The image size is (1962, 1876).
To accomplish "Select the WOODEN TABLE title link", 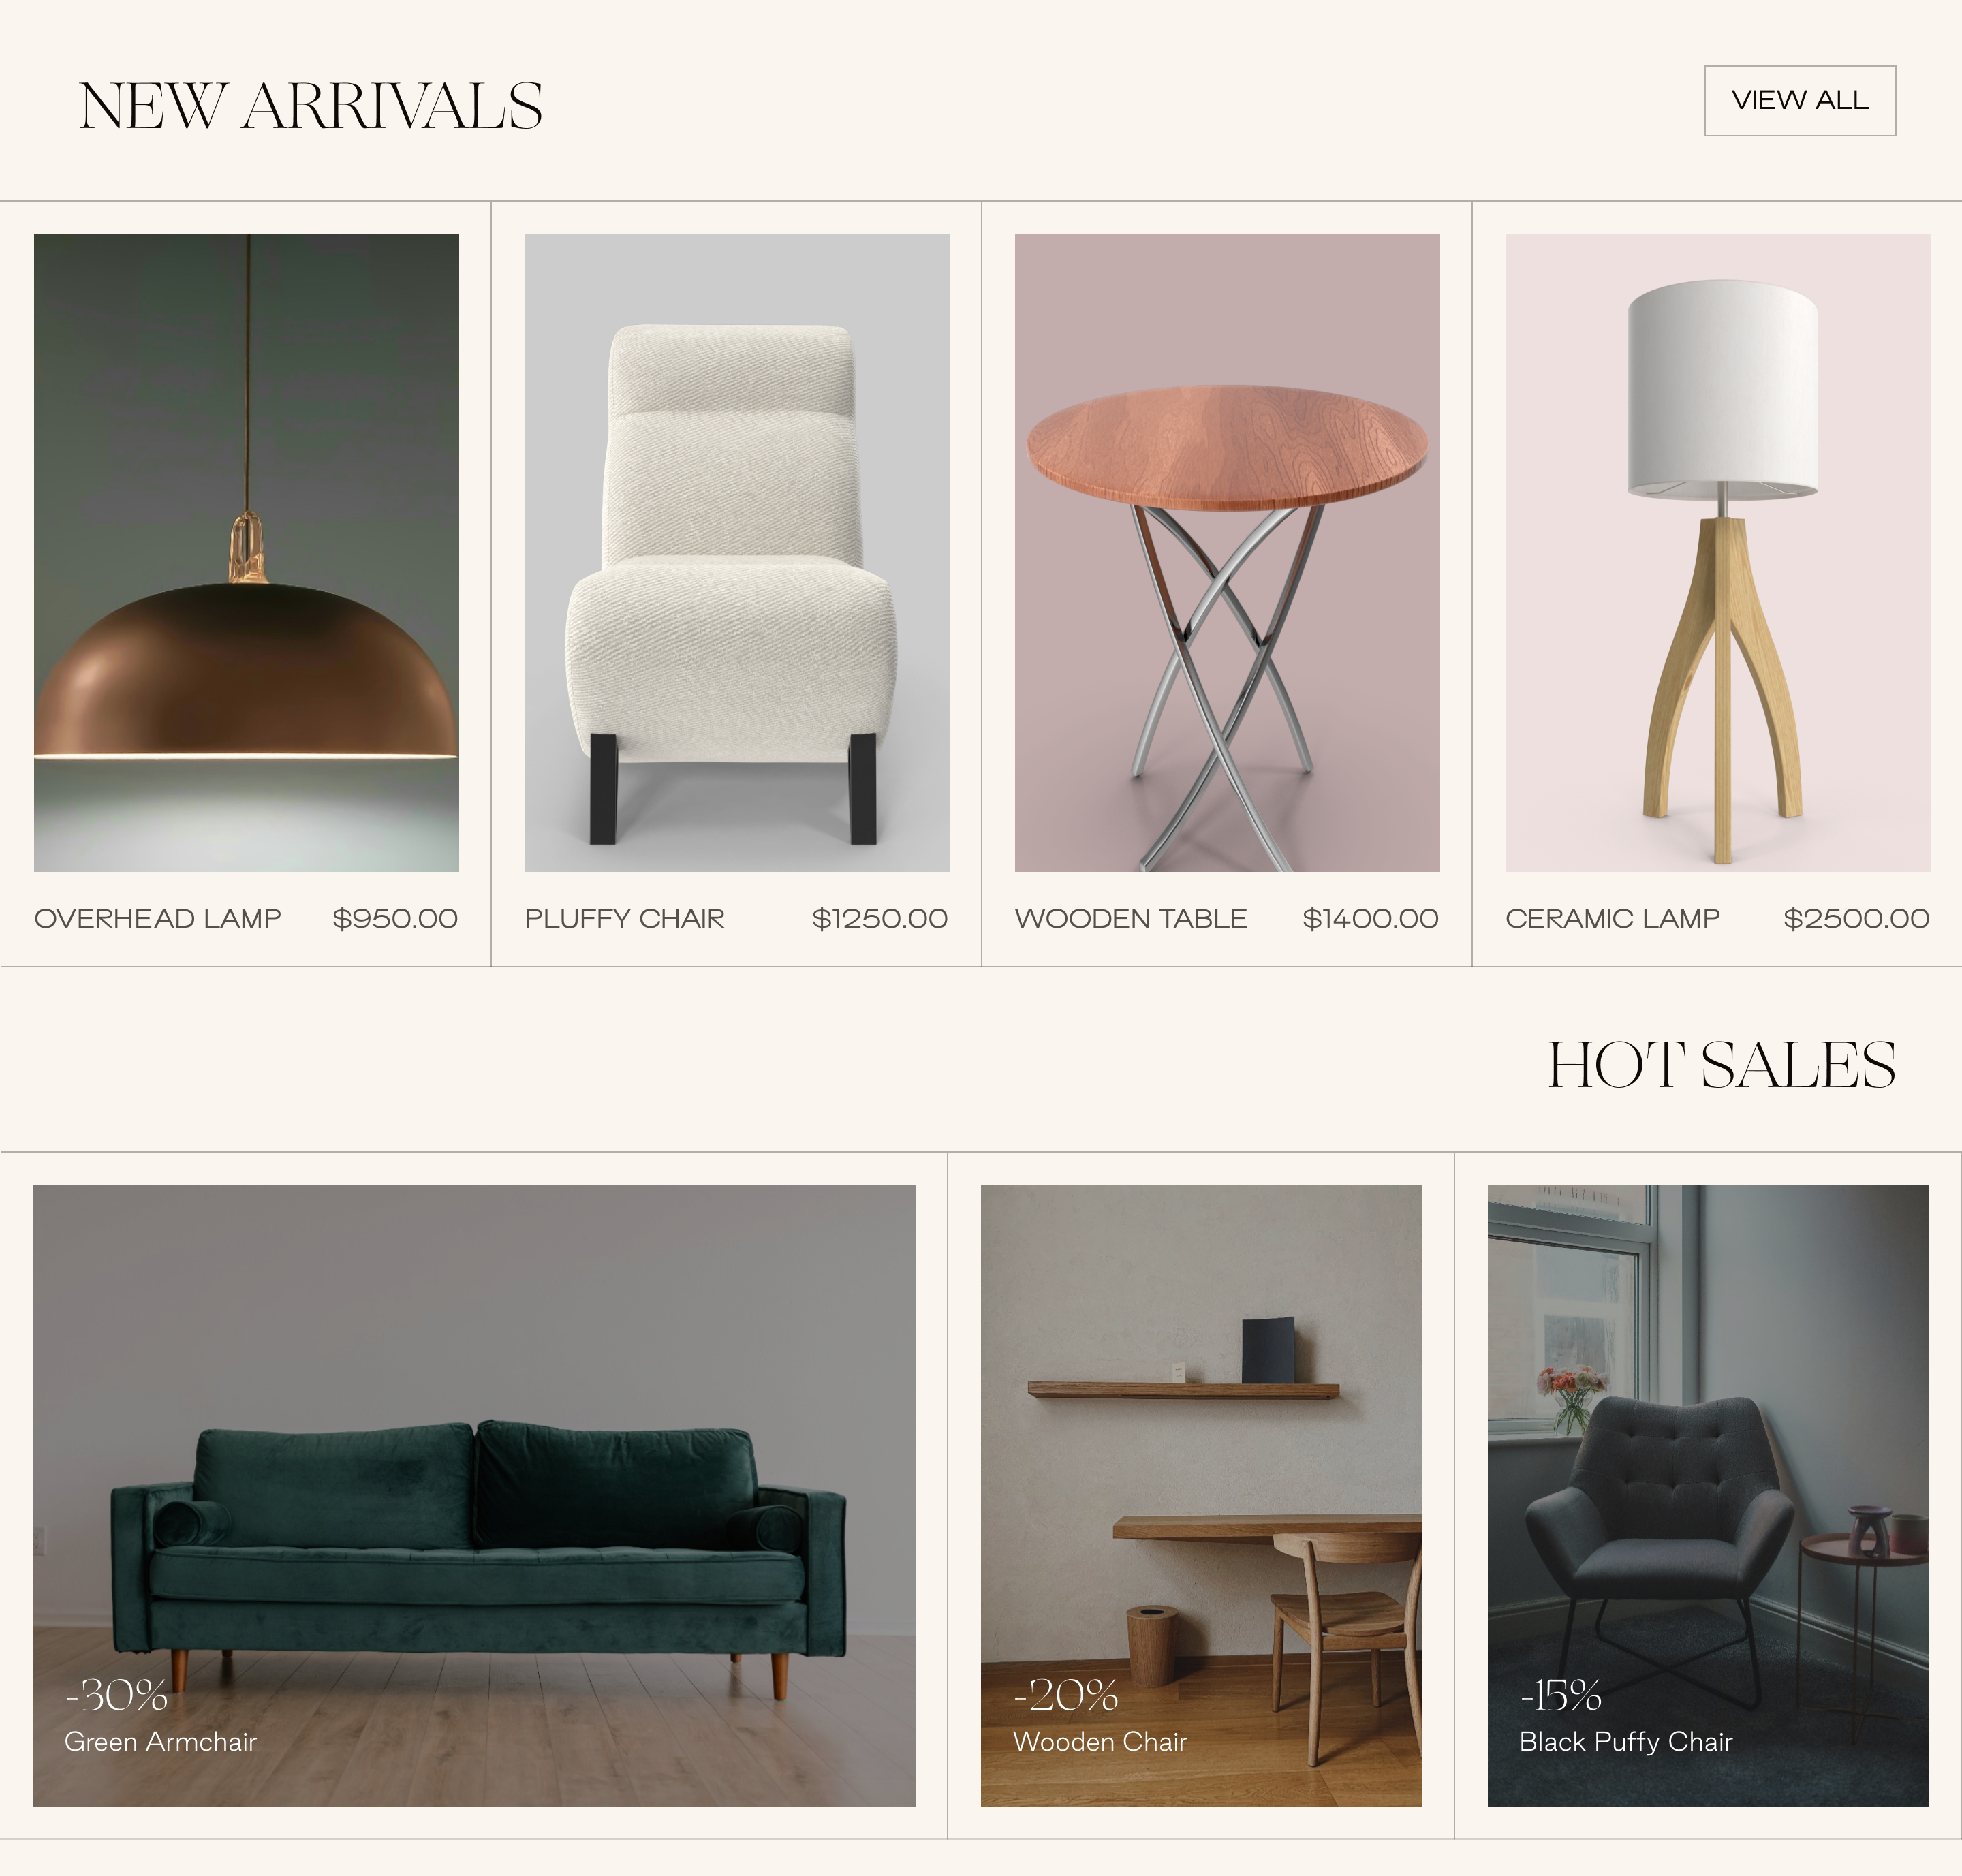I will tap(1131, 919).
